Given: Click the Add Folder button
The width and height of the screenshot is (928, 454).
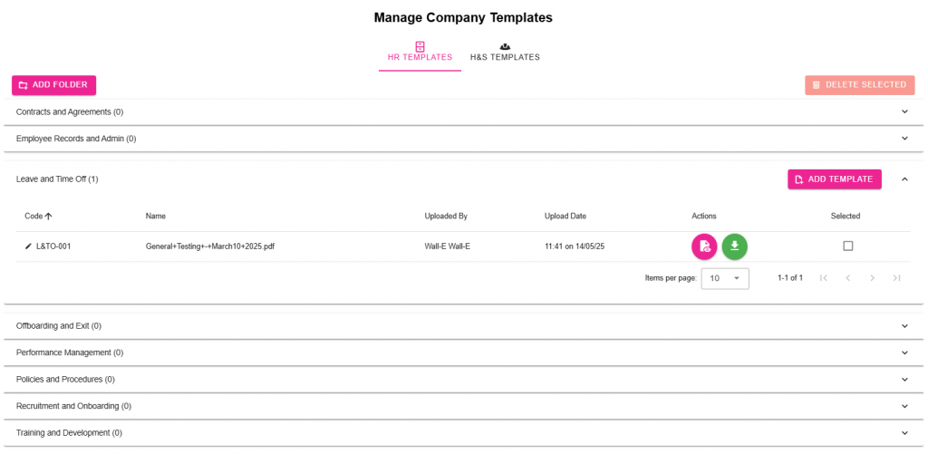Looking at the screenshot, I should point(53,85).
